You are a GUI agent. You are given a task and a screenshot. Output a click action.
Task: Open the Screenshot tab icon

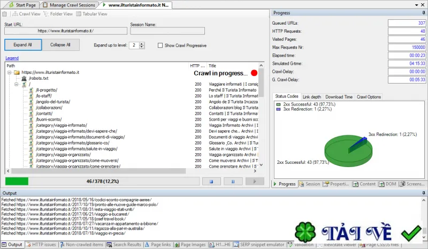click(402, 184)
